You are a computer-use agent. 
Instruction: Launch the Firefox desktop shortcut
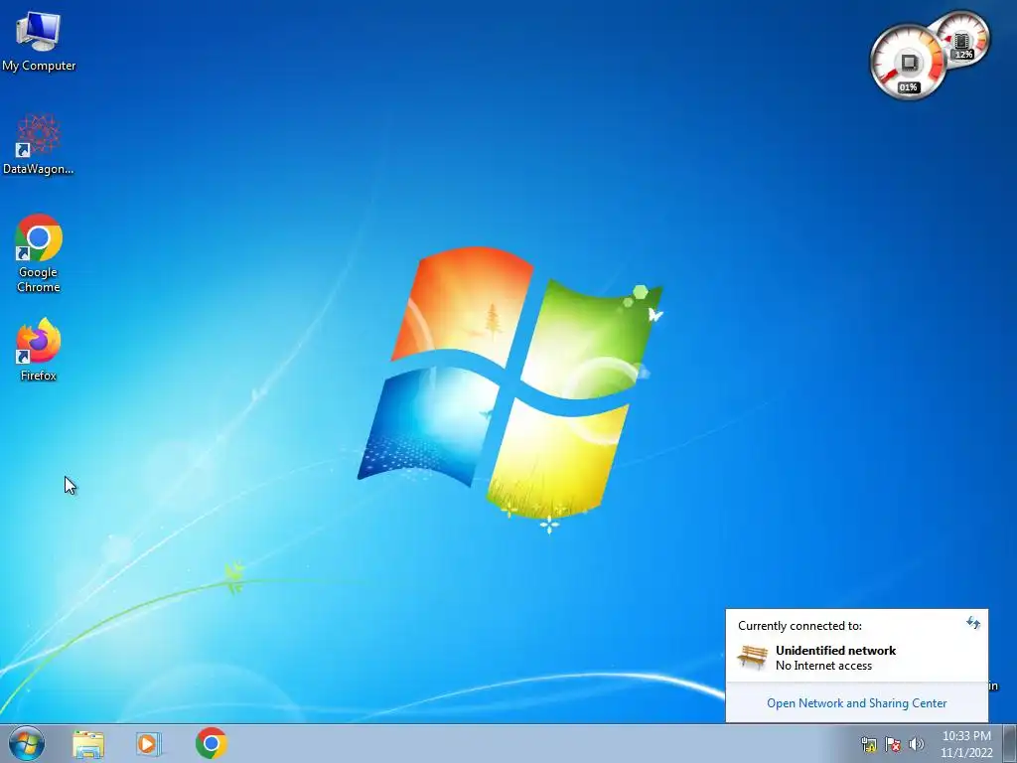[x=39, y=349]
